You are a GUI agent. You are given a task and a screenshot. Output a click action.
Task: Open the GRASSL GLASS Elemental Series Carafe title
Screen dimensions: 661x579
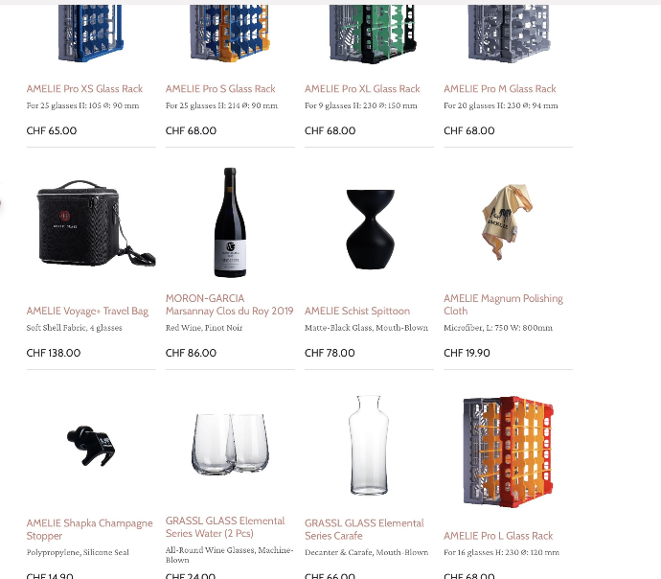(x=364, y=529)
